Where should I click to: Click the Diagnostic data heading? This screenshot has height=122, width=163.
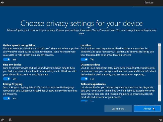(90, 65)
